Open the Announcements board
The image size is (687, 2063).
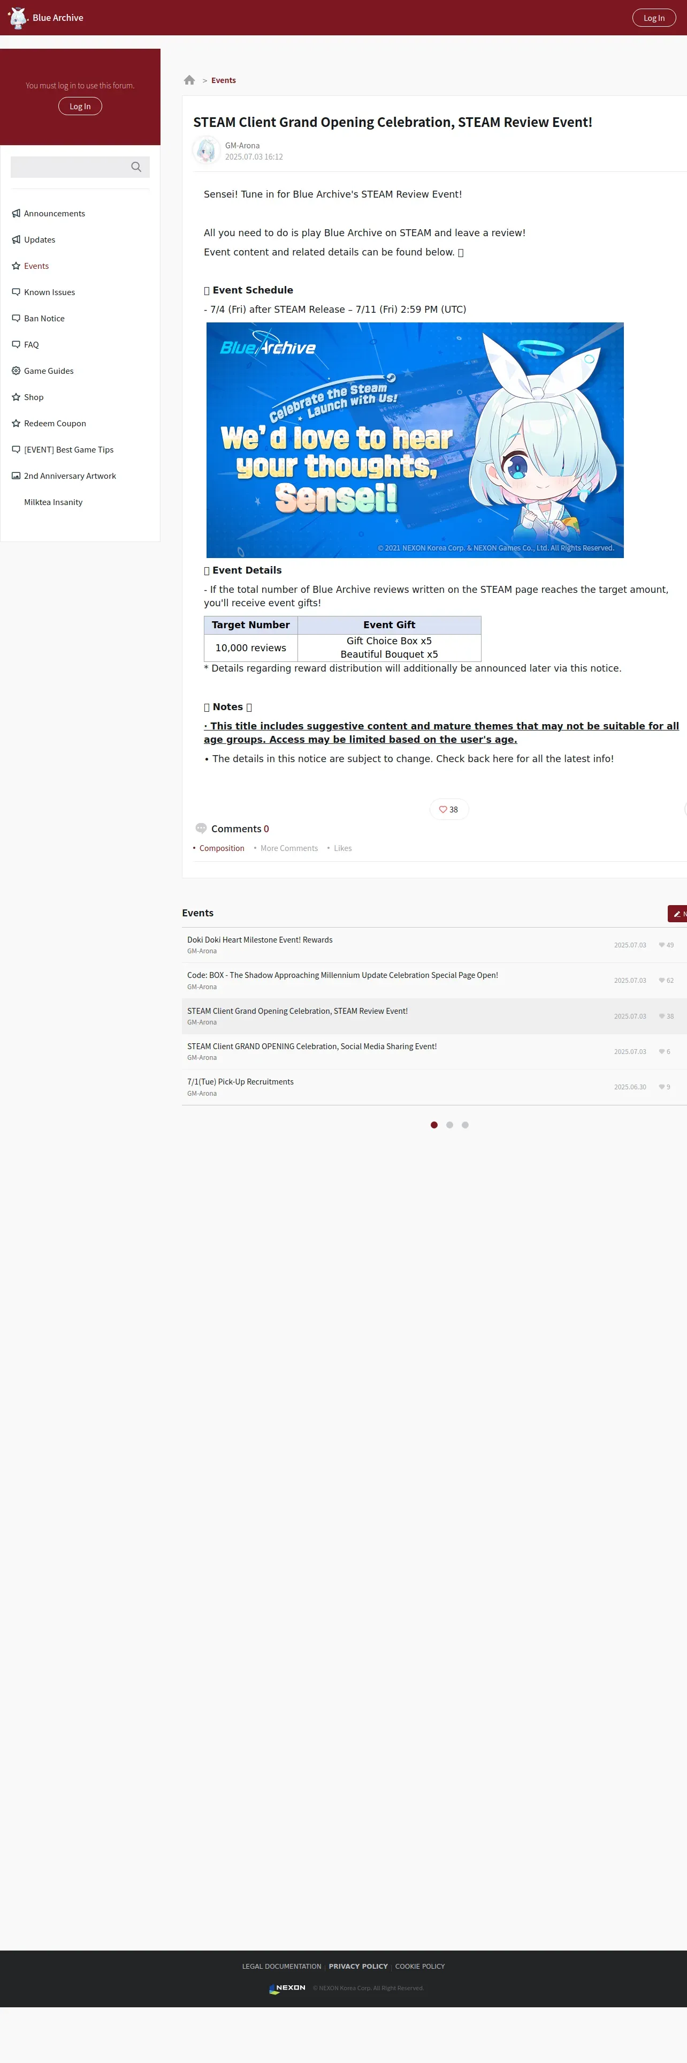click(x=55, y=214)
